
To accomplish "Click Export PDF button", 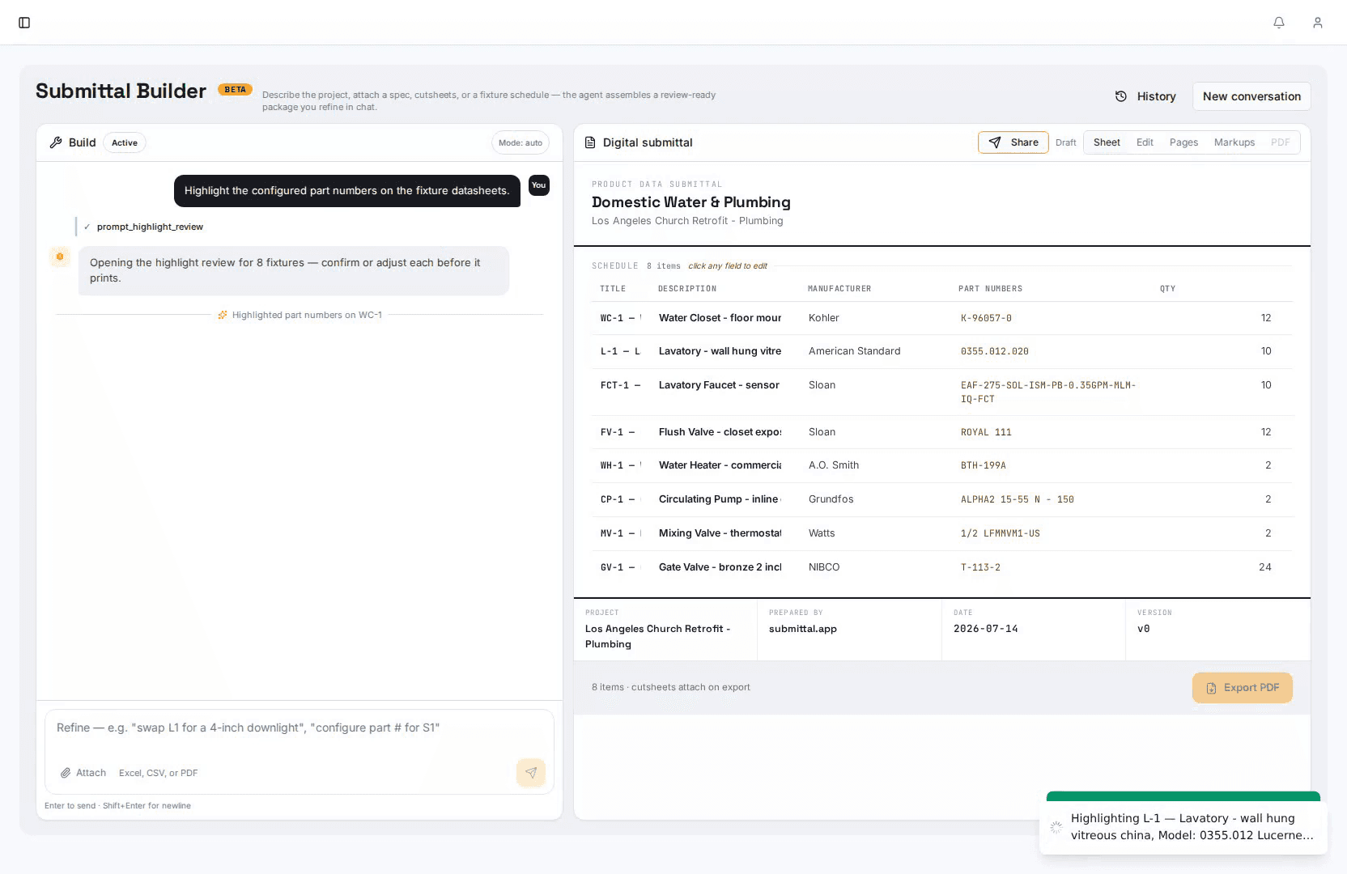I will click(x=1243, y=688).
